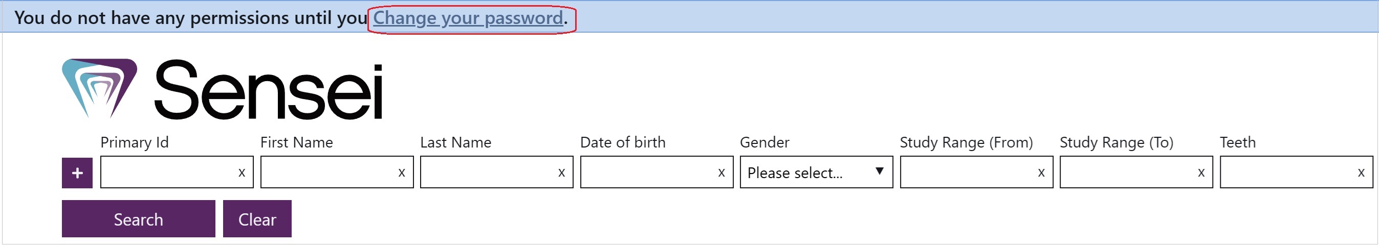Click the Gender dropdown arrow
This screenshot has height=246, width=1379.
(x=879, y=171)
